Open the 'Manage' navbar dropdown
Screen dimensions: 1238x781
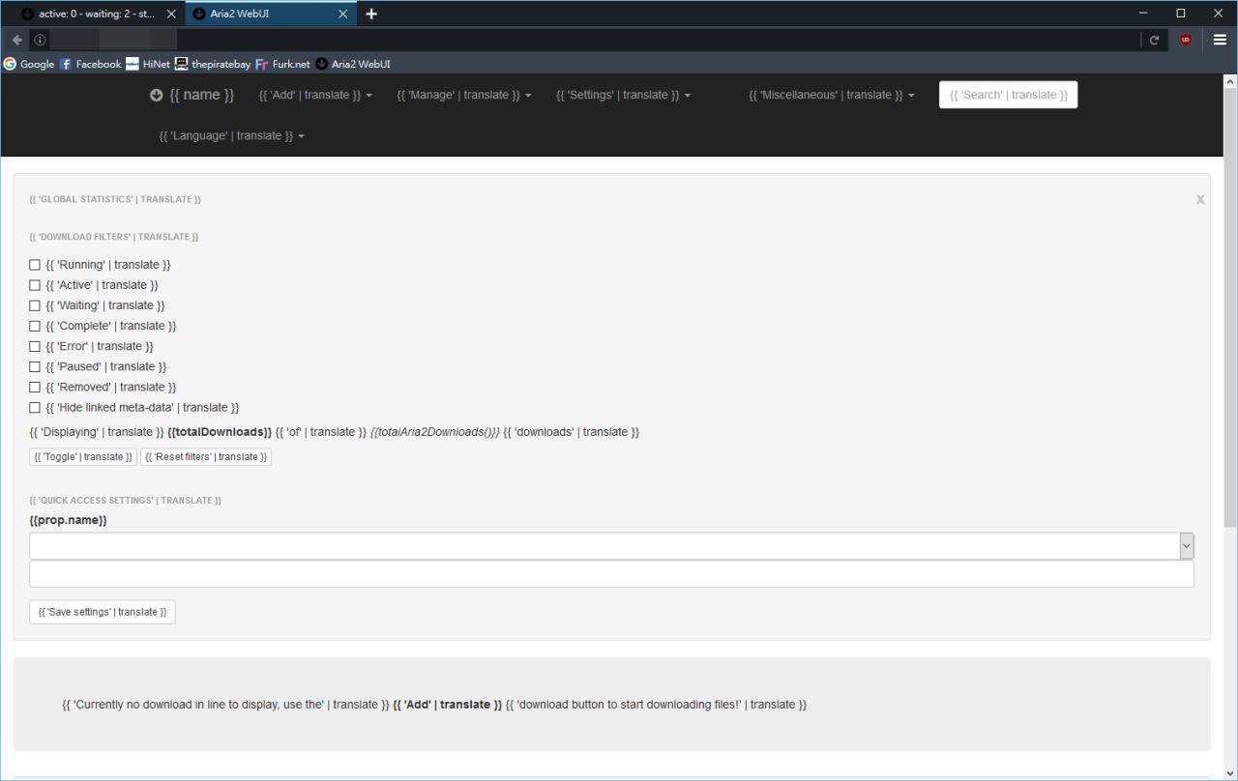(464, 95)
